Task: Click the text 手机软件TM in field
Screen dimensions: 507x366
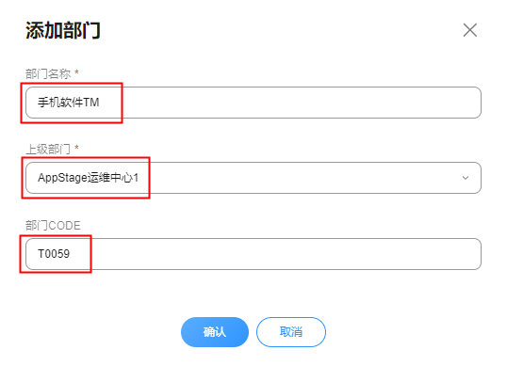Action: [68, 103]
